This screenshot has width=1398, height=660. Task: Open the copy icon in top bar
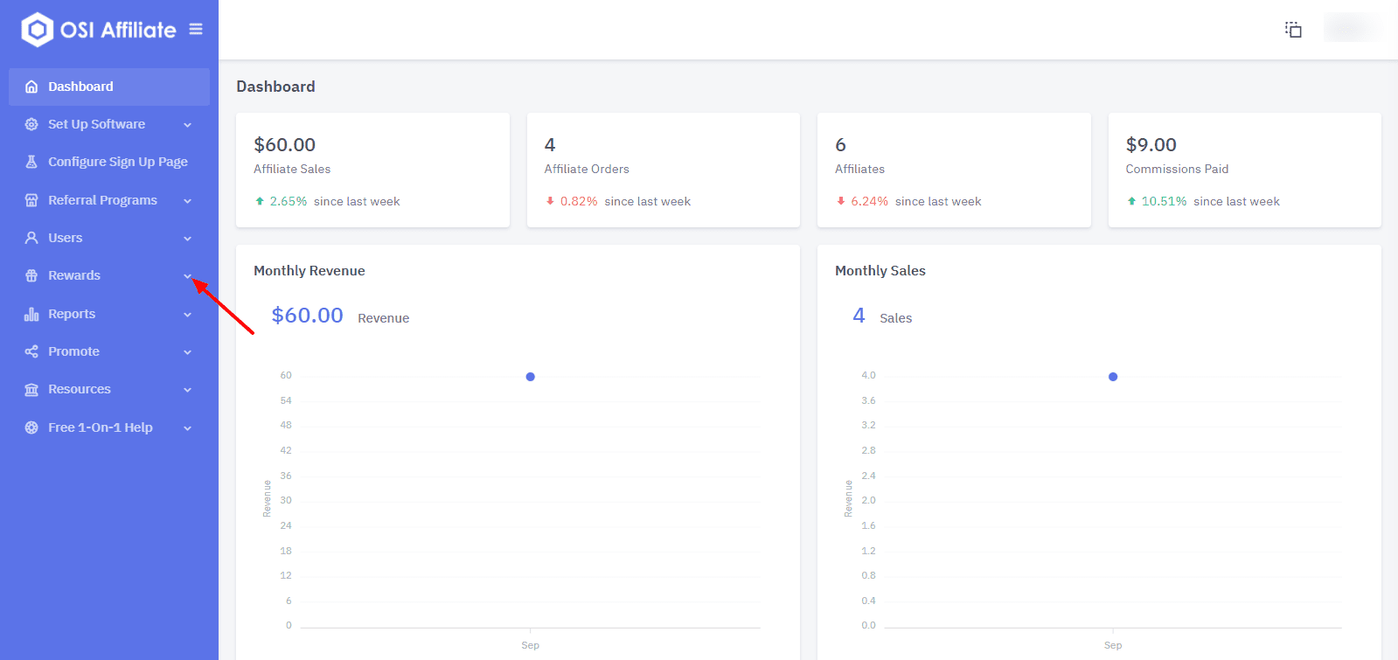point(1293,30)
